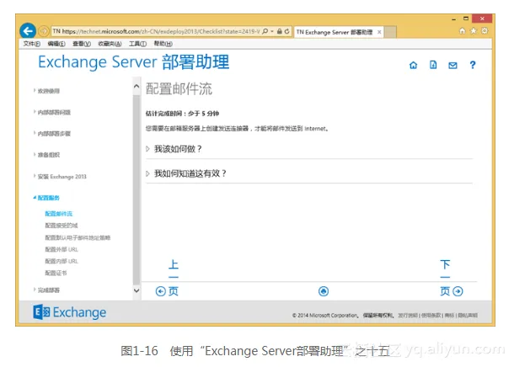This screenshot has height=367, width=514.
Task: Expand the 安装 Exchange 2013 sidebar section
Action: tap(60, 177)
